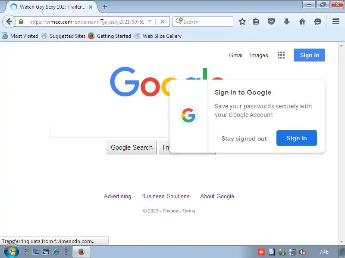Click the browser back arrow button

(9, 22)
